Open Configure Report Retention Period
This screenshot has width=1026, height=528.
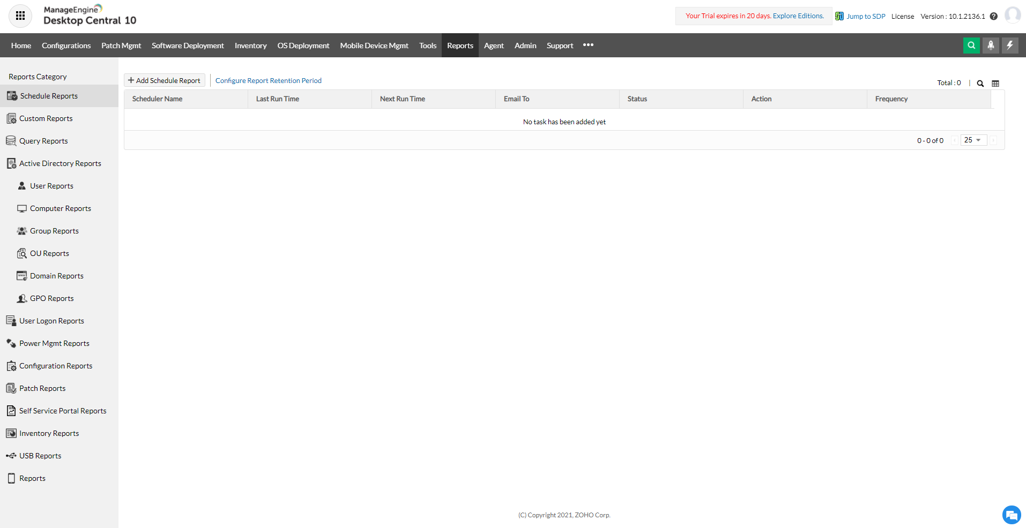[269, 80]
